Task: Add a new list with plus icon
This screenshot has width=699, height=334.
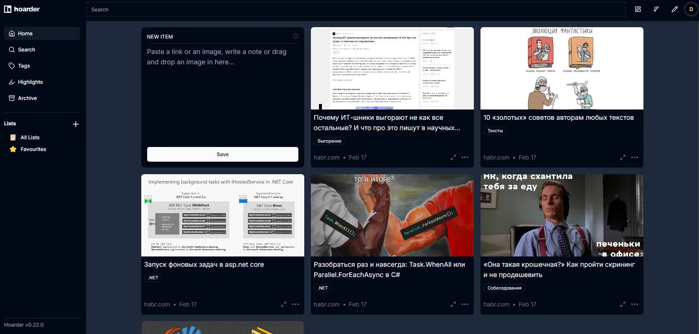Action: pos(75,124)
